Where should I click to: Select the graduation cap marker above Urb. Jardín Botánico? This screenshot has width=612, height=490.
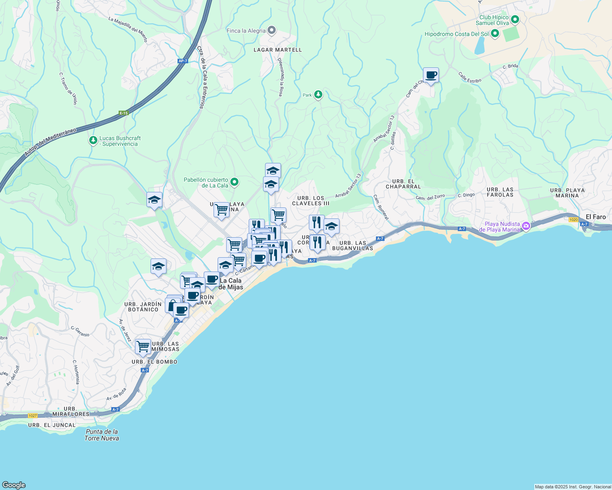point(158,266)
